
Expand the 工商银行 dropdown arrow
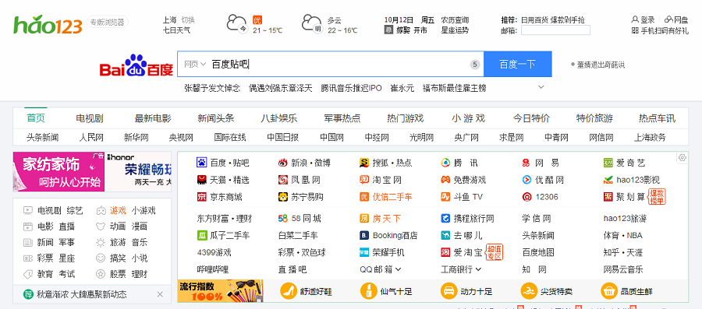(x=478, y=269)
